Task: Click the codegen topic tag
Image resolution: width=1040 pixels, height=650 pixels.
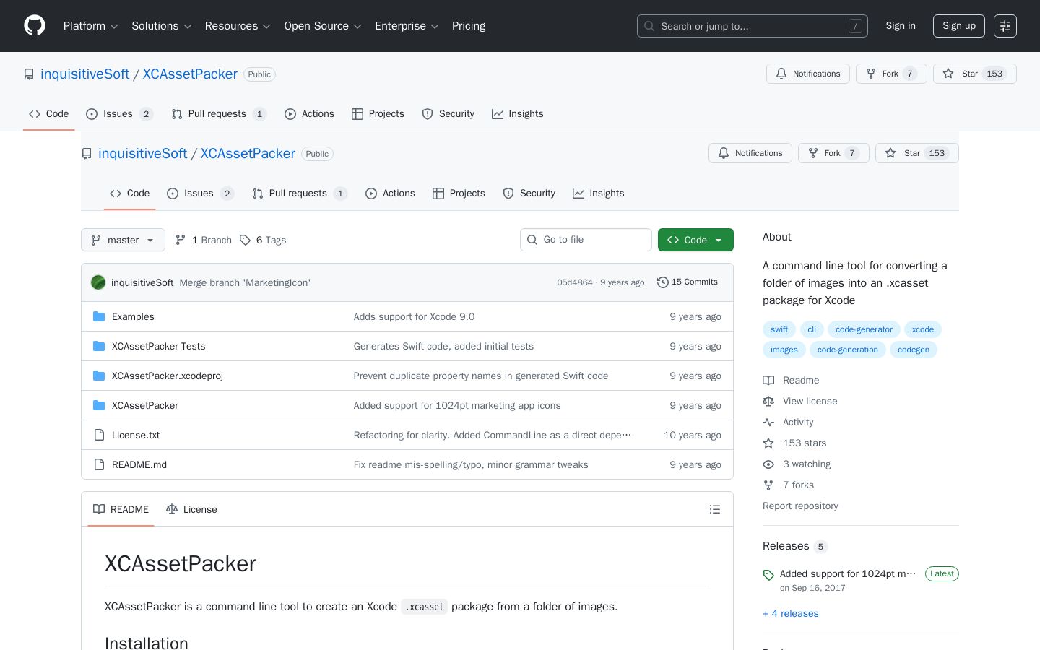Action: click(x=914, y=350)
